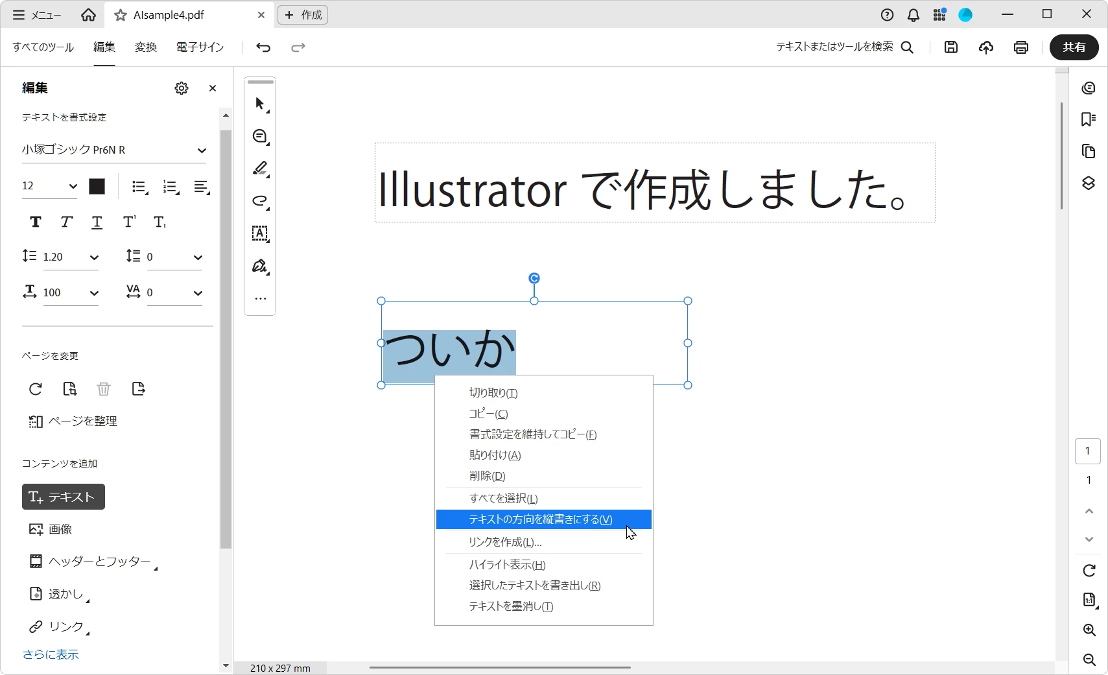The width and height of the screenshot is (1108, 675).
Task: Open more tools ellipsis in quick toolbar
Action: pyautogui.click(x=260, y=299)
